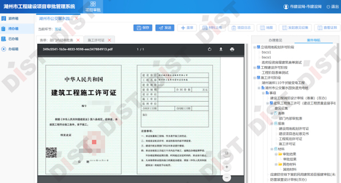
Task: Open the 待办箱 sidebar item
Action: coord(13,29)
